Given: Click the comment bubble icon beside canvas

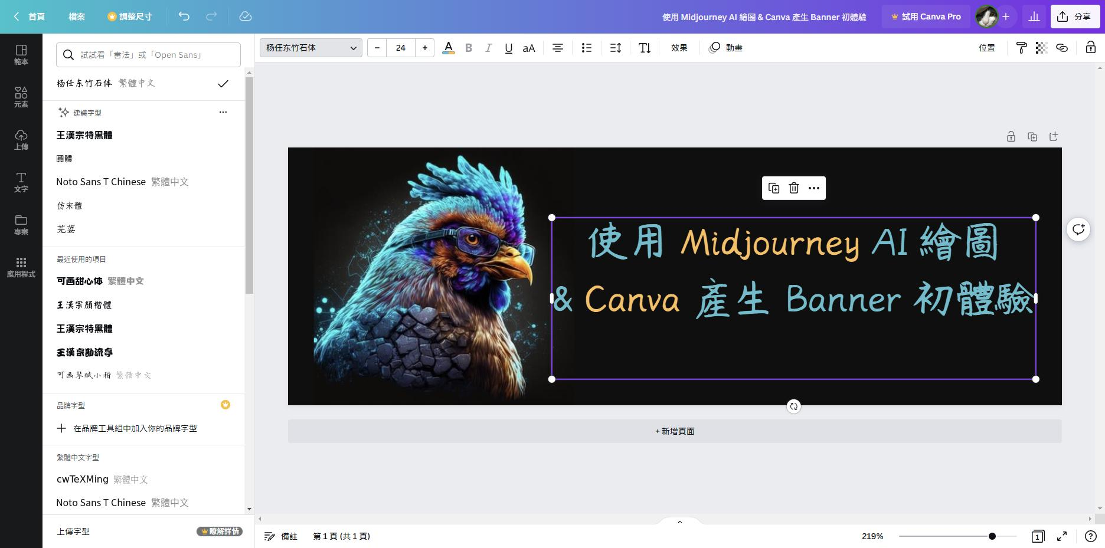Looking at the screenshot, I should pos(1078,229).
